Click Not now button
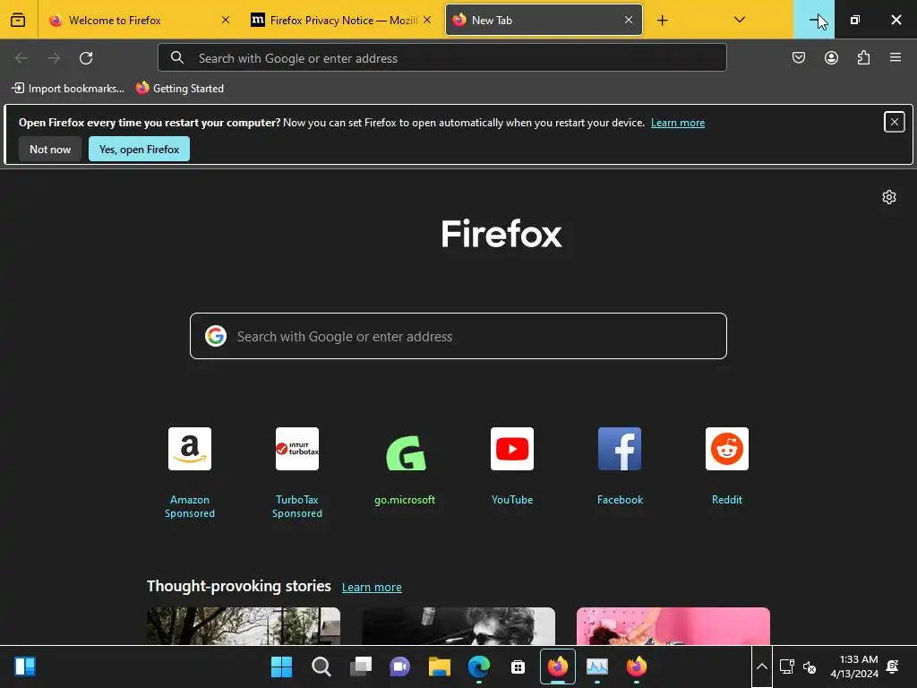The height and width of the screenshot is (688, 917). (x=50, y=150)
